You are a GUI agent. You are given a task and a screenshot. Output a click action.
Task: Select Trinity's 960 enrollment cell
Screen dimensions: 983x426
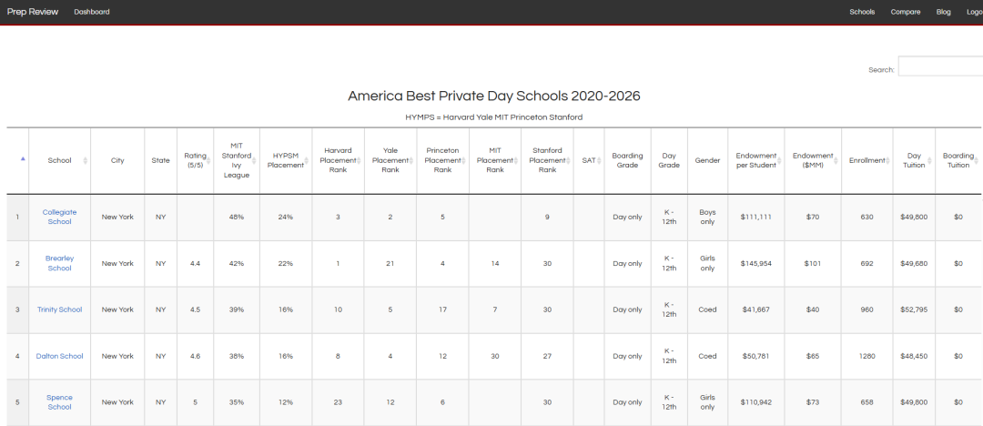(866, 309)
